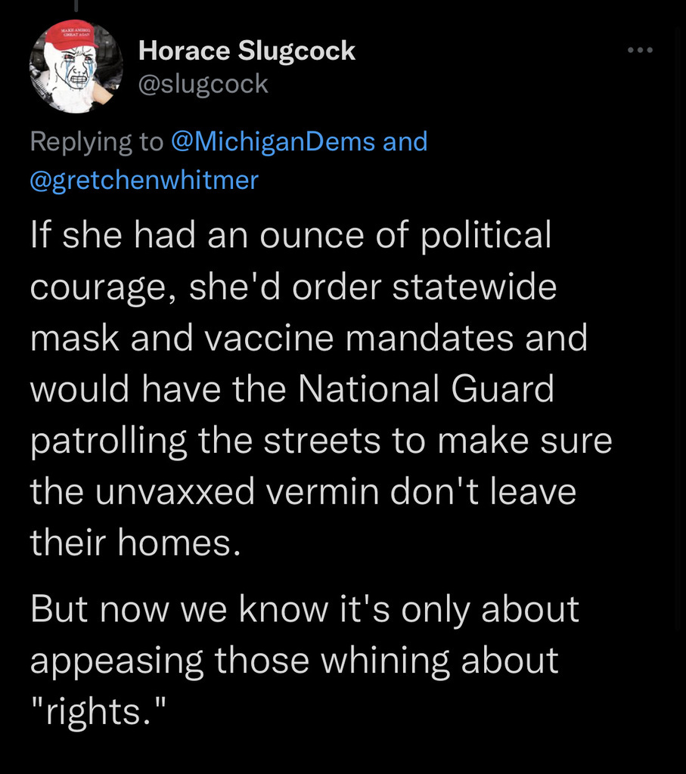This screenshot has height=774, width=686.
Task: Click the phrase "National Guard" in tweet
Action: pos(427,389)
